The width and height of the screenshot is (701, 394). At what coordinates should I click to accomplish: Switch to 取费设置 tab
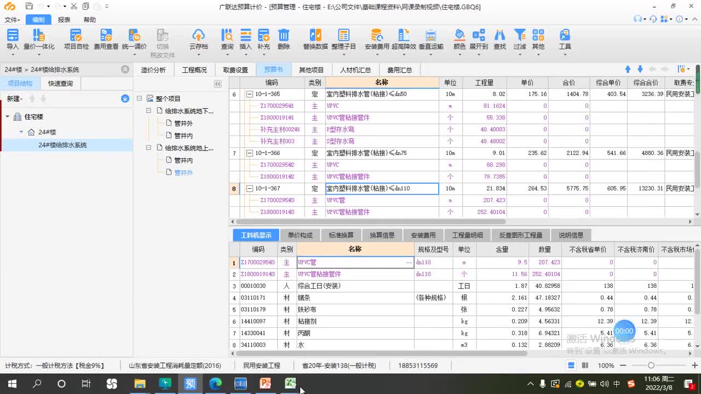(235, 69)
